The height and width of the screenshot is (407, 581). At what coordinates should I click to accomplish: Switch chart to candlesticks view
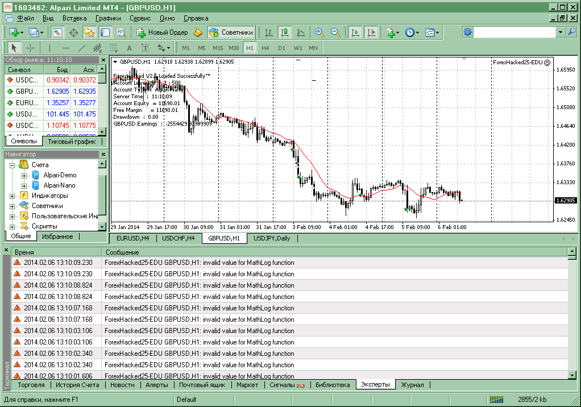tap(285, 32)
